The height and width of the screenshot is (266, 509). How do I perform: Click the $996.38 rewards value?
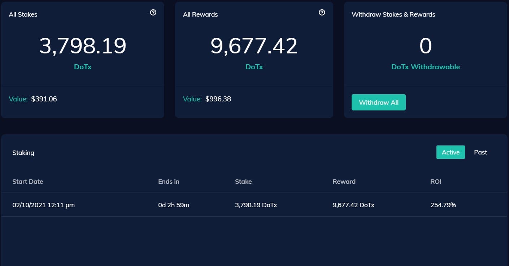[x=218, y=99]
